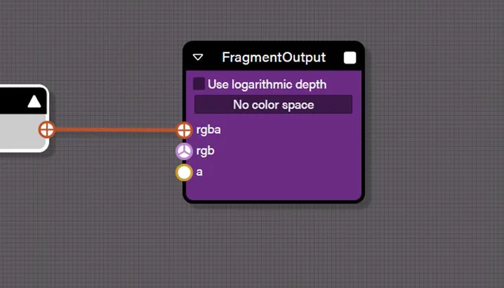Open the No color space dropdown

(273, 104)
